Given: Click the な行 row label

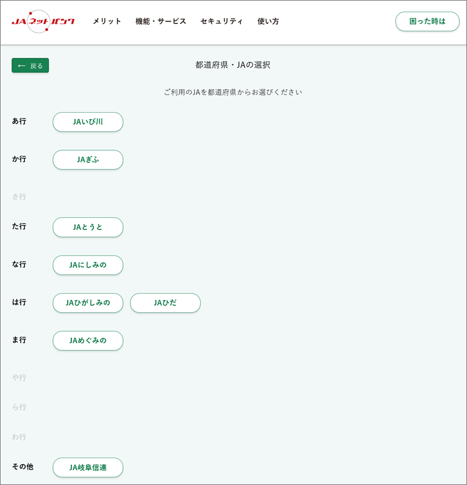Looking at the screenshot, I should [19, 264].
